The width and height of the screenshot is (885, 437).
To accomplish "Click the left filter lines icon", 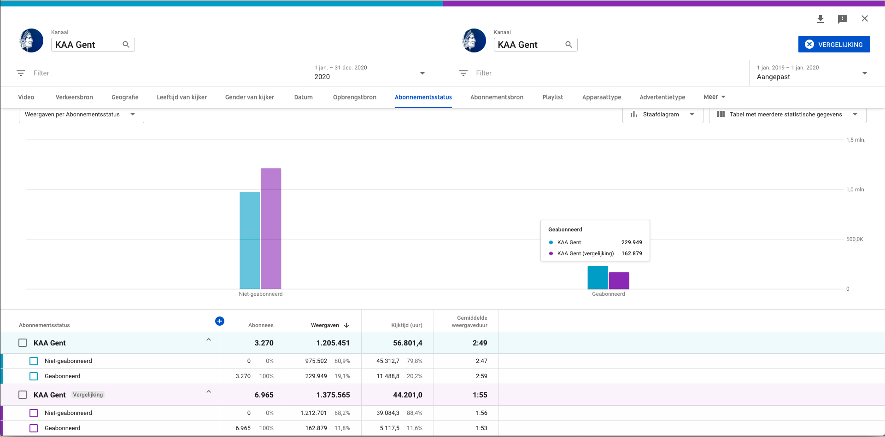I will coord(21,73).
